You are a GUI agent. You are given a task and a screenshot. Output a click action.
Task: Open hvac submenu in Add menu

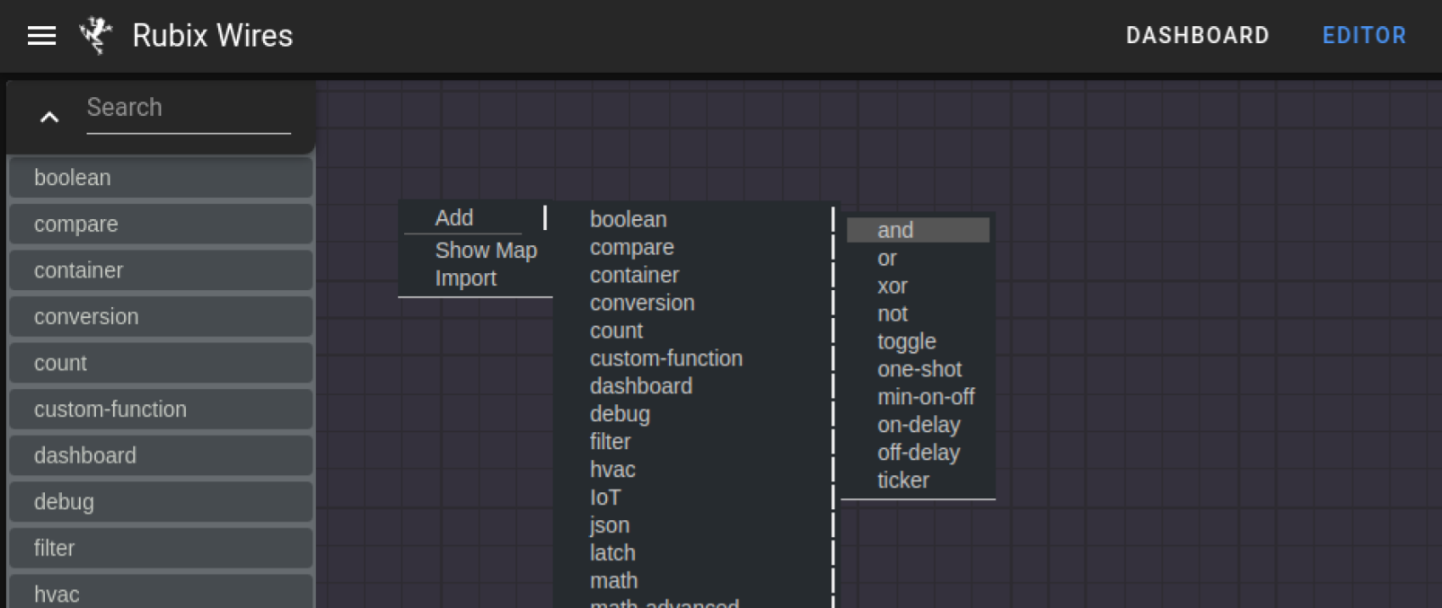[x=697, y=471]
